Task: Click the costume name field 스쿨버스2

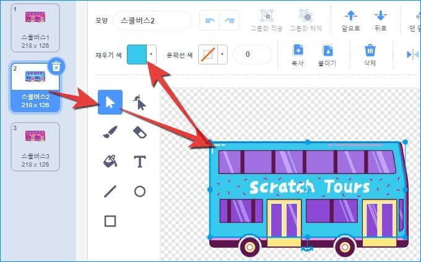Action: coord(152,20)
